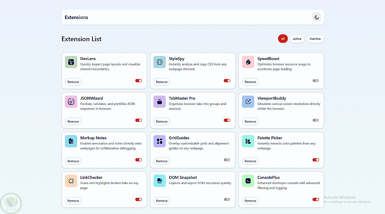Click the LinkChecker extension icon
This screenshot has width=385, height=214.
click(x=71, y=181)
